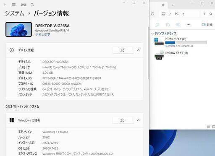215x156 pixels.
Task: Select ローカル ディスク (C:) drive
Action: [x=180, y=42]
